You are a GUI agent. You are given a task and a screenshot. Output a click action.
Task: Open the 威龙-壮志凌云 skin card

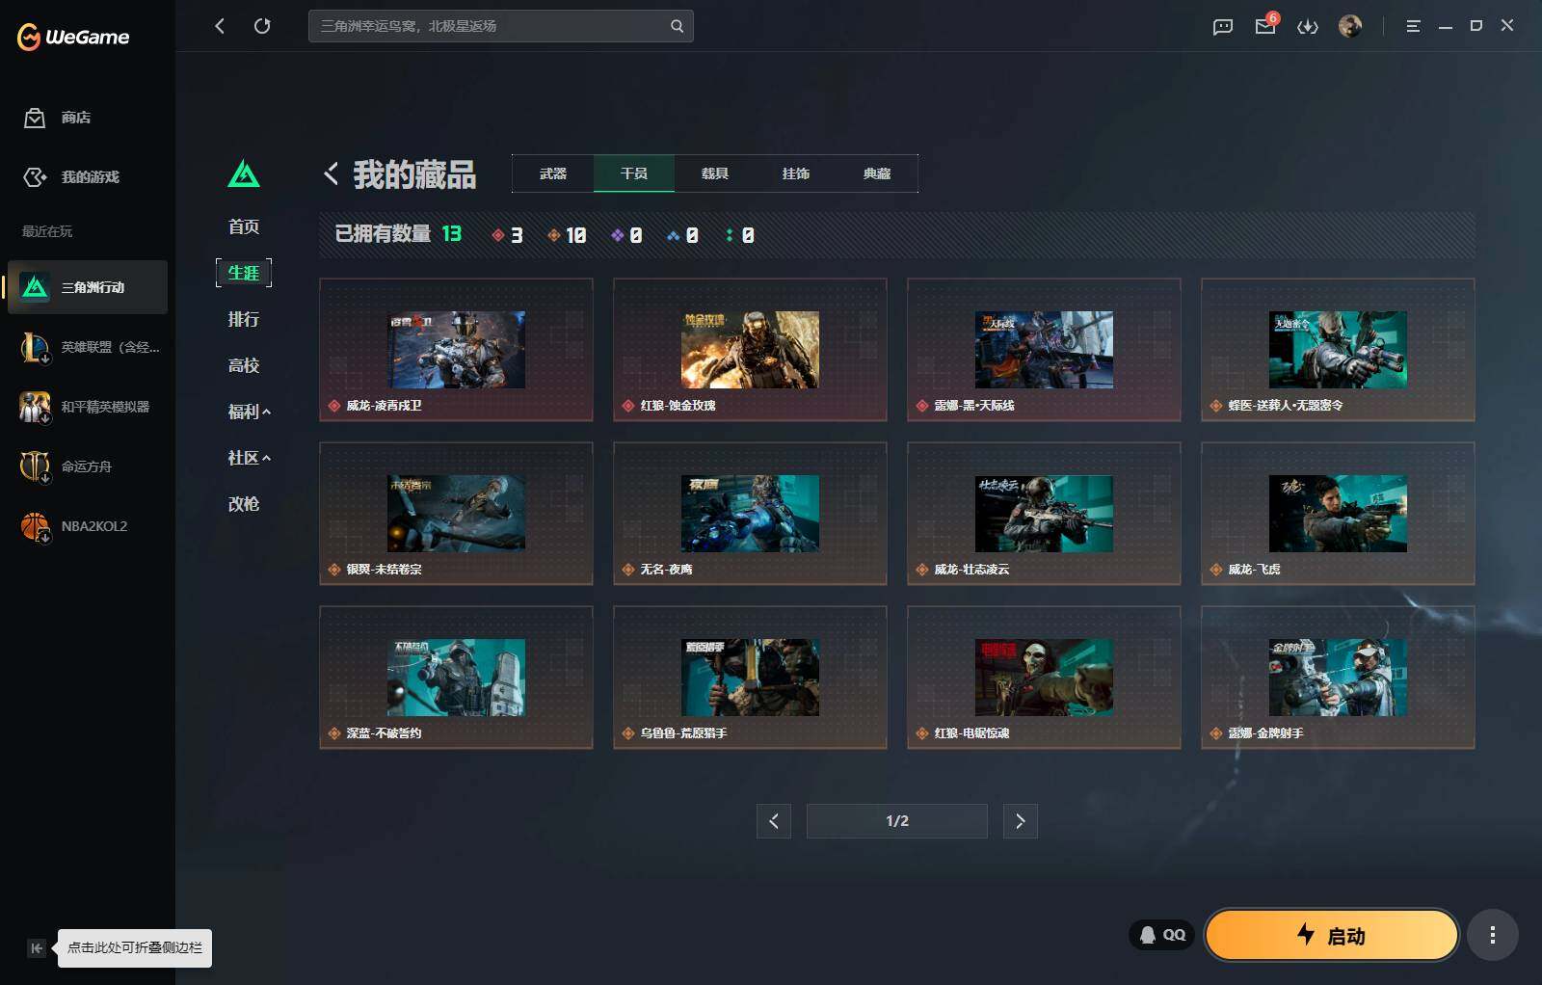[x=1044, y=514]
